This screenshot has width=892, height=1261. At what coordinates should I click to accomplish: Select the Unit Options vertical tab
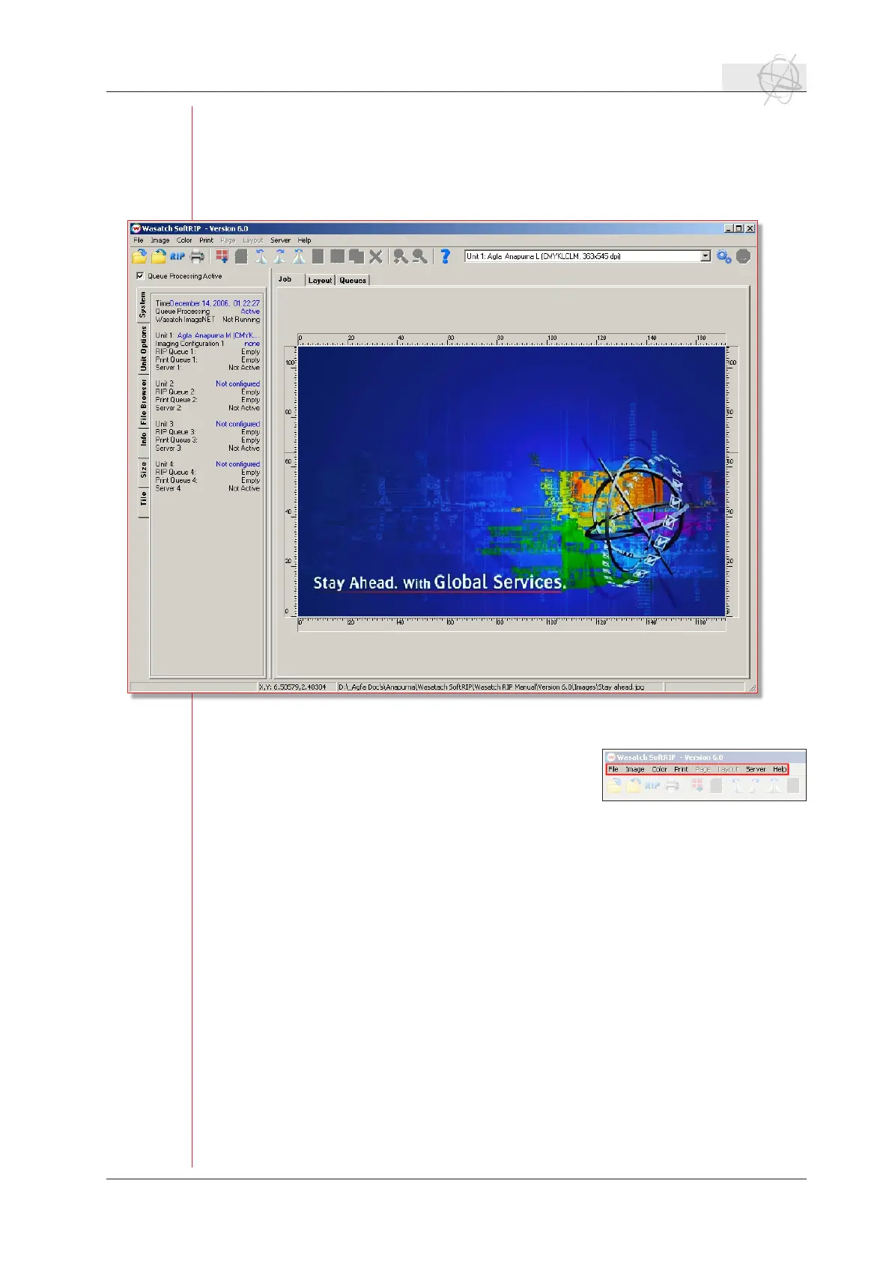[x=143, y=348]
